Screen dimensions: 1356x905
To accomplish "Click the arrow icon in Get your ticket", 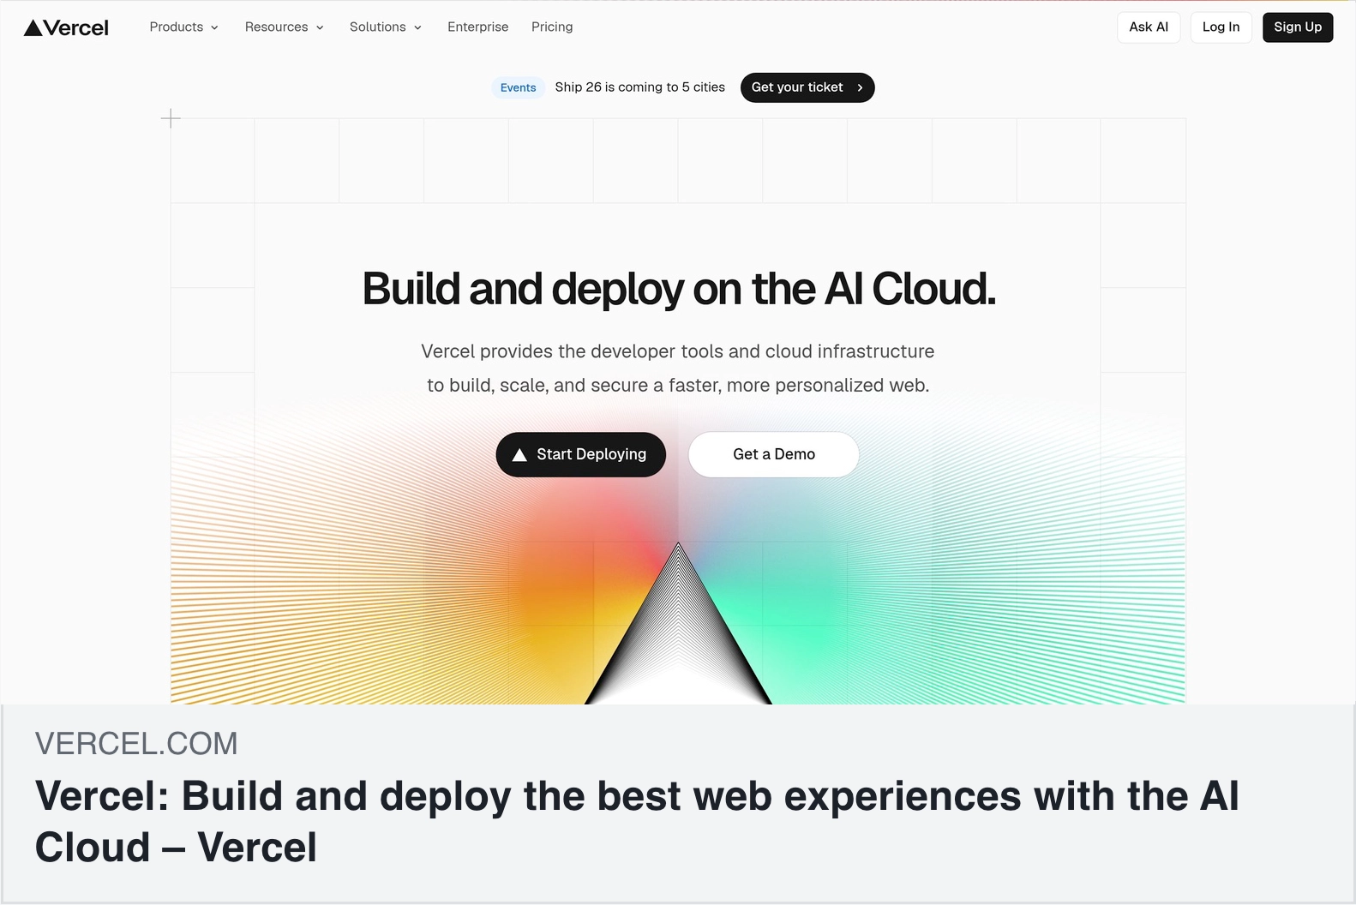I will point(860,87).
